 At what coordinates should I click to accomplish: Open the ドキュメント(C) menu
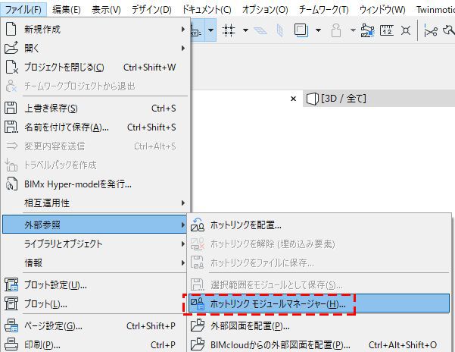tap(207, 10)
